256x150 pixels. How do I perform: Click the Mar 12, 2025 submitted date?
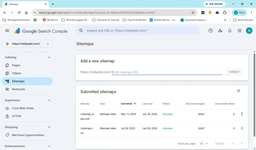pos(128,114)
